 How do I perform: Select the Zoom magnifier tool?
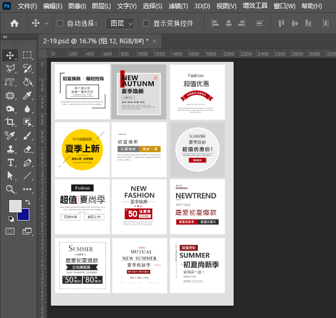tap(10, 189)
